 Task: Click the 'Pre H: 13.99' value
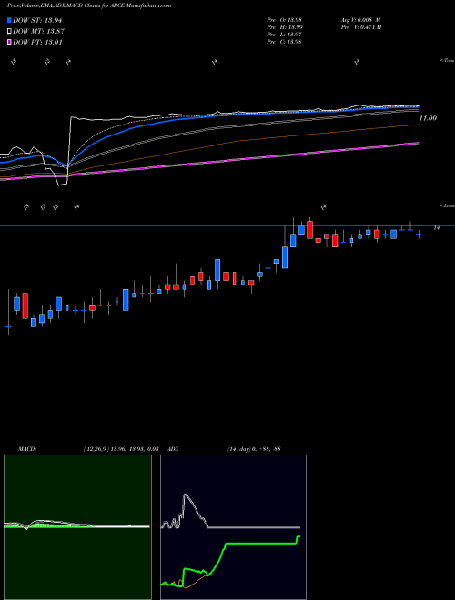284,27
